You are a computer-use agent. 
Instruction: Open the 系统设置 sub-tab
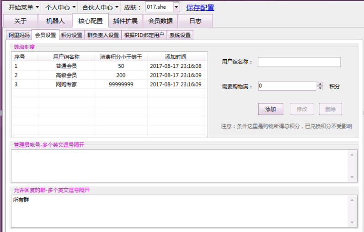(180, 35)
